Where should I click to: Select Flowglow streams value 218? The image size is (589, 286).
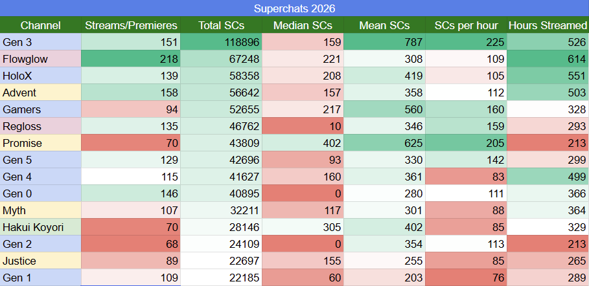(131, 59)
